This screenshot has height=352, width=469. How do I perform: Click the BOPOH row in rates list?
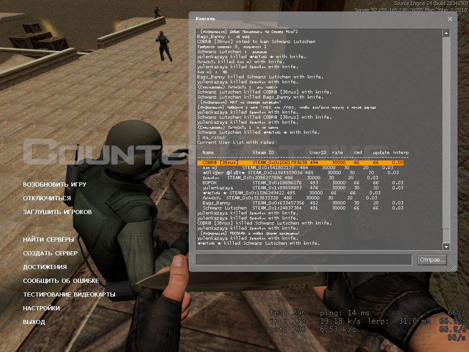(303, 182)
